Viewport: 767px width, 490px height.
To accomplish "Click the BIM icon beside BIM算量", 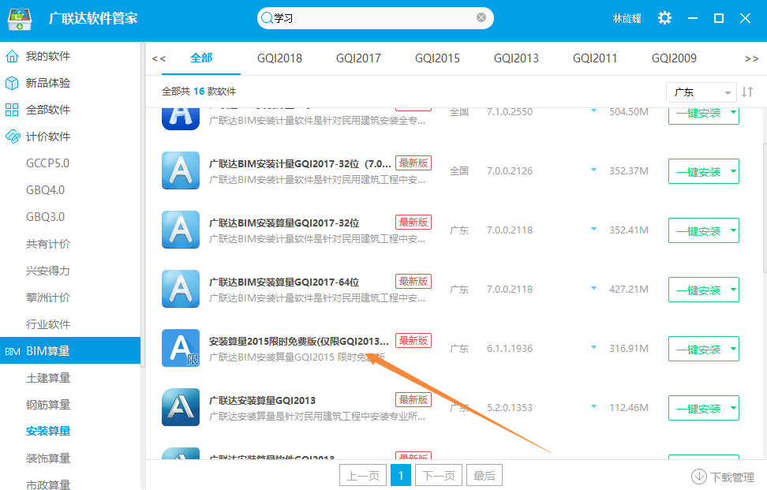I will click(12, 352).
